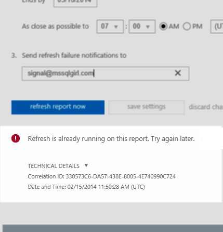Viewport: 223px width, 232px height.
Task: Select the AM radio button
Action: click(163, 27)
